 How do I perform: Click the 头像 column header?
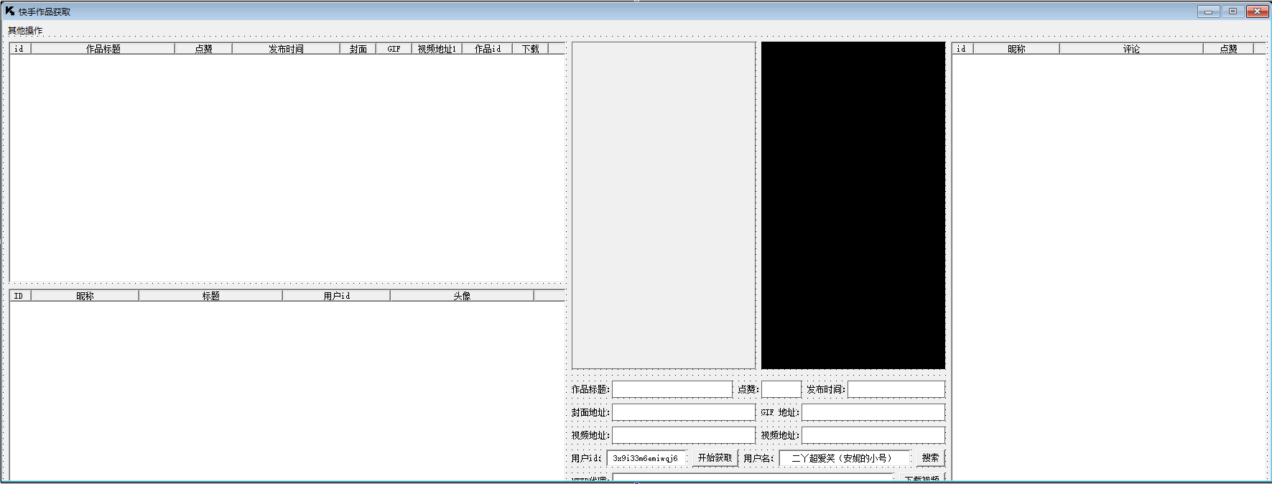tap(462, 296)
